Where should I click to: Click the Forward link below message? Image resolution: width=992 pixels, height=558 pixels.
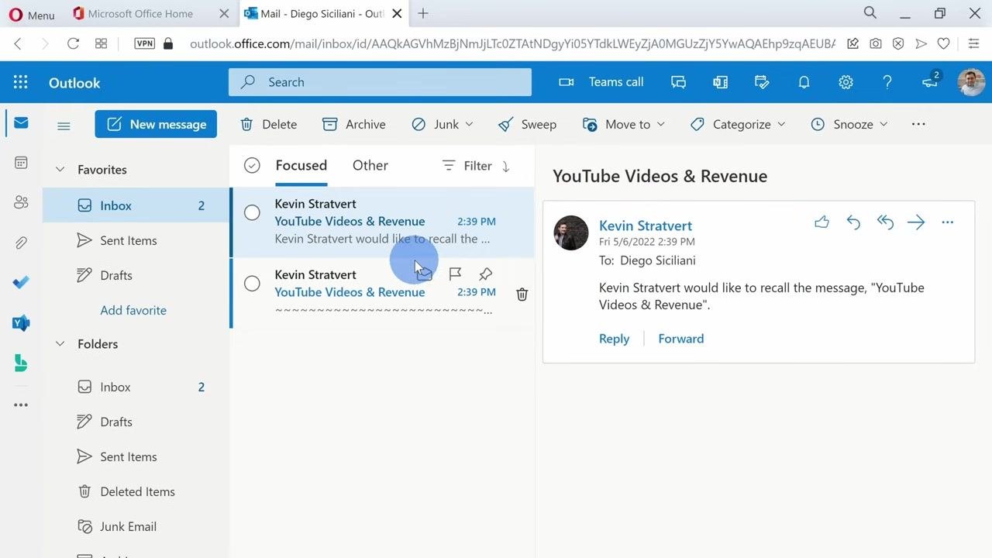click(680, 339)
